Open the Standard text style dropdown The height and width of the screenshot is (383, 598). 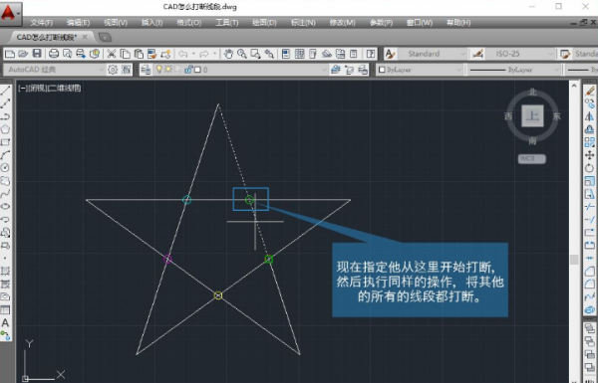[463, 54]
